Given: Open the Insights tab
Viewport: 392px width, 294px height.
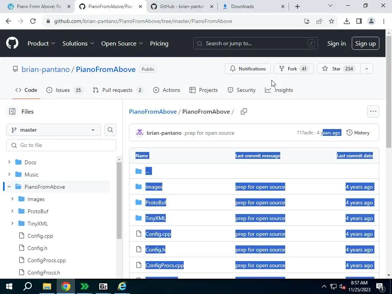Looking at the screenshot, I should [279, 90].
